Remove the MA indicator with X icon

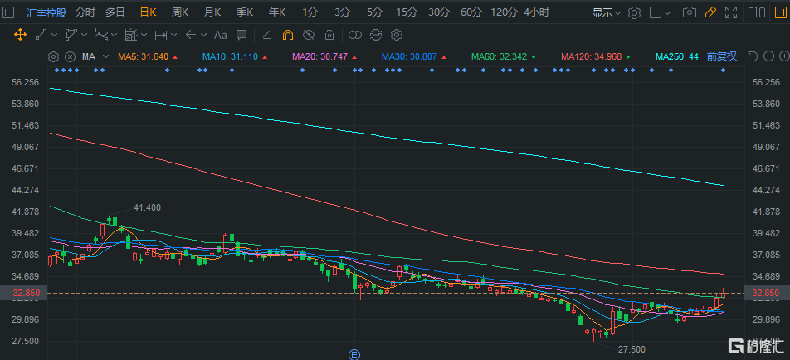[69, 56]
